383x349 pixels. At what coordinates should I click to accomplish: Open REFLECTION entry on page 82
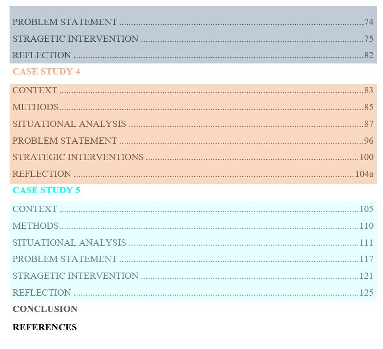coord(42,55)
